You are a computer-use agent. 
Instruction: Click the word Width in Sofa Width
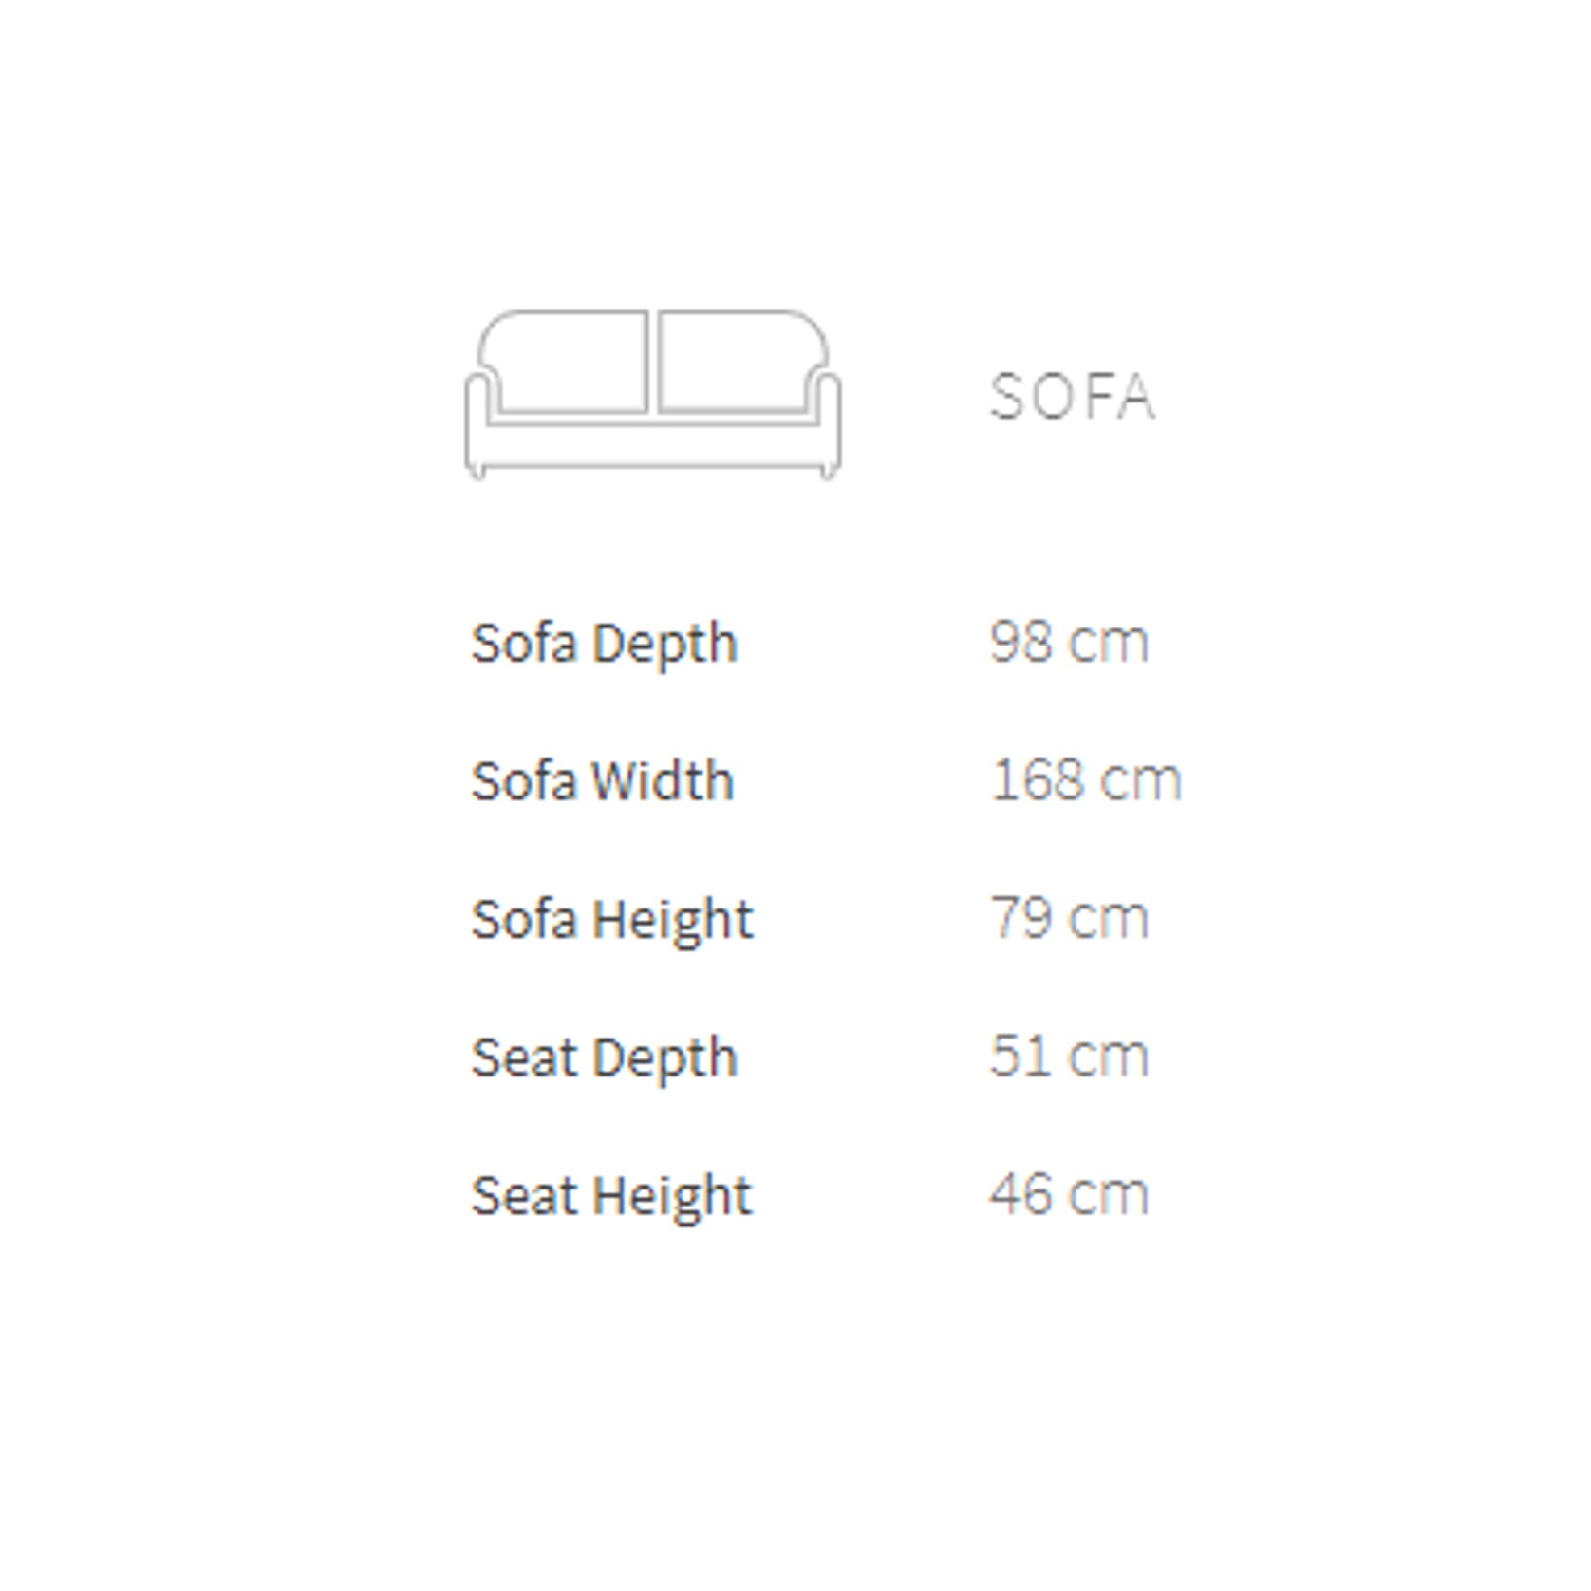click(663, 781)
